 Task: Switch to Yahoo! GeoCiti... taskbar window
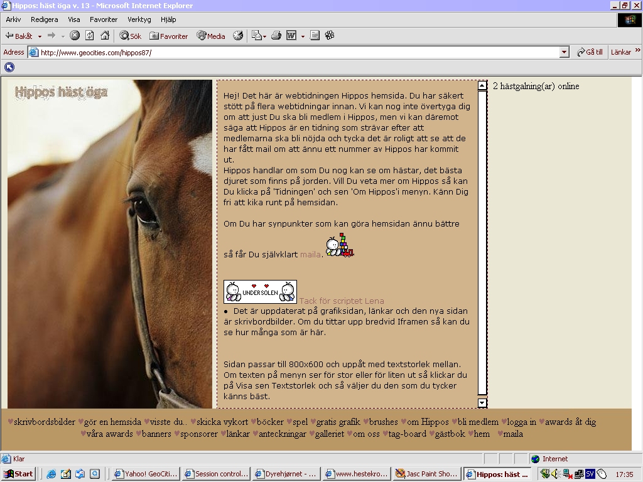click(146, 474)
